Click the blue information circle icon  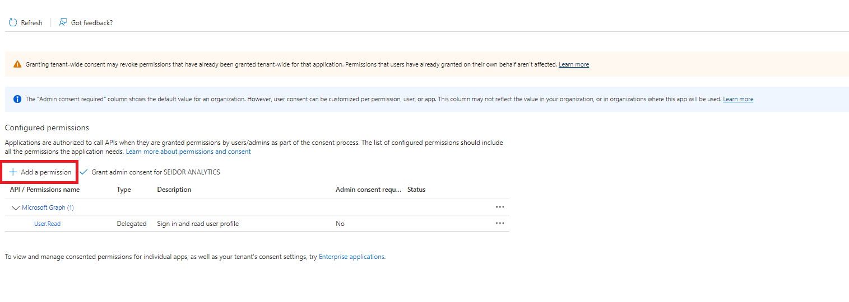click(17, 100)
